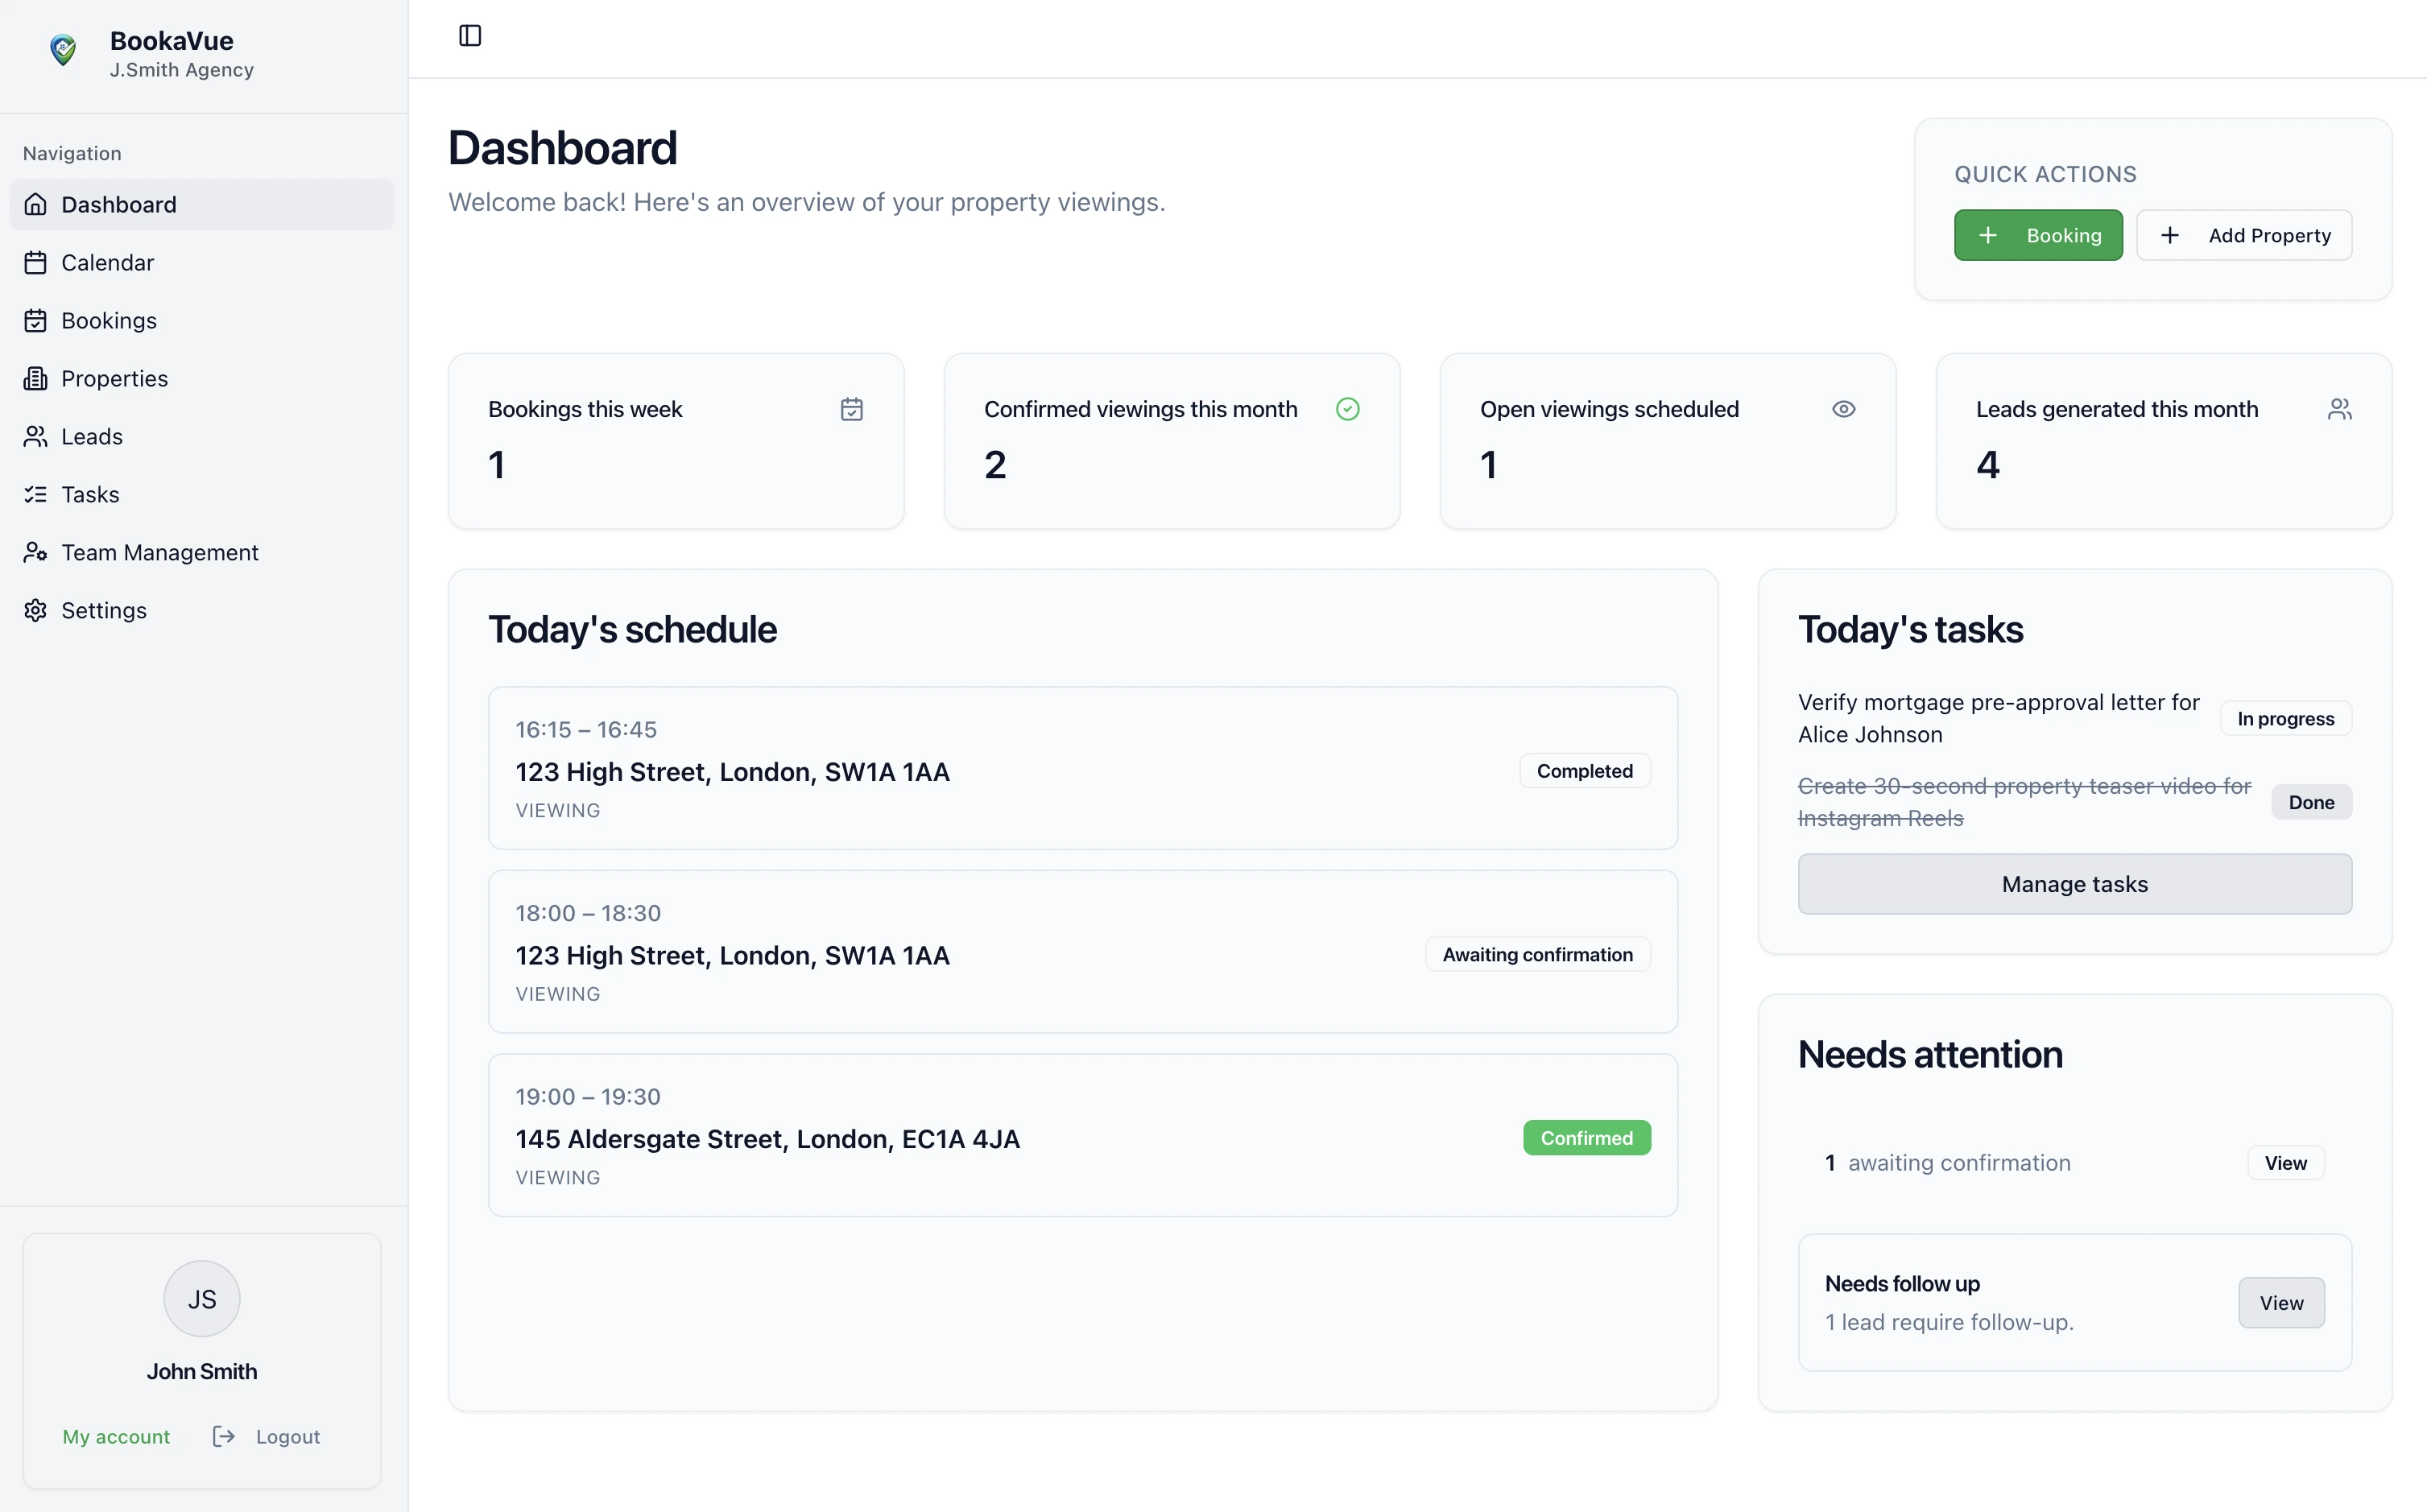Open Settings using the gear icon

[35, 610]
